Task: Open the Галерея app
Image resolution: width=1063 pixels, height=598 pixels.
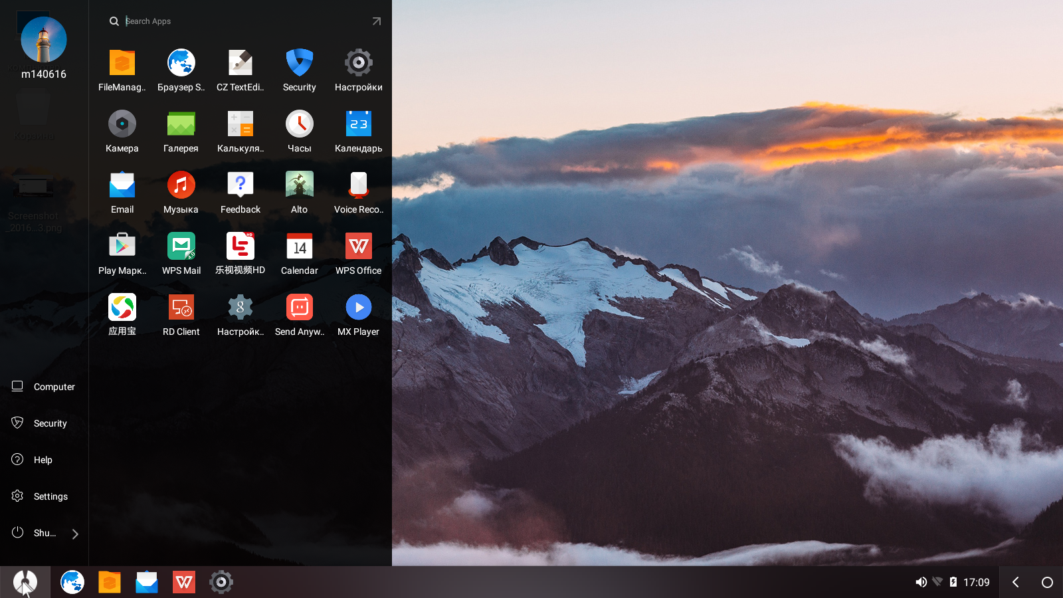Action: [x=181, y=124]
